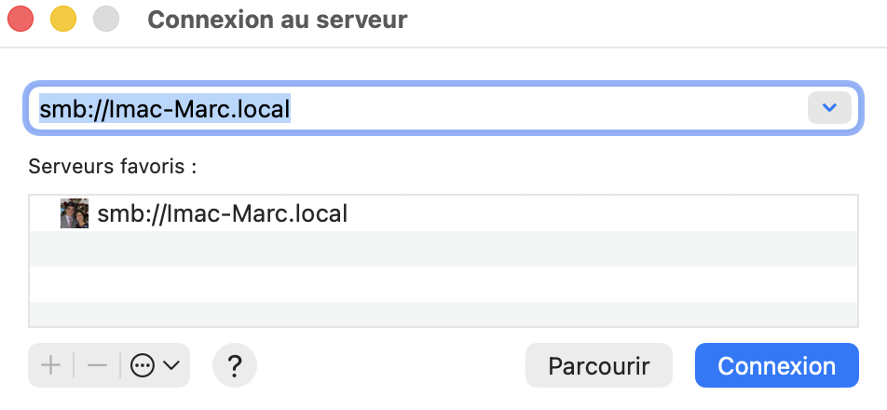Expand the recent servers dropdown chevron
The image size is (887, 410).
[x=829, y=109]
